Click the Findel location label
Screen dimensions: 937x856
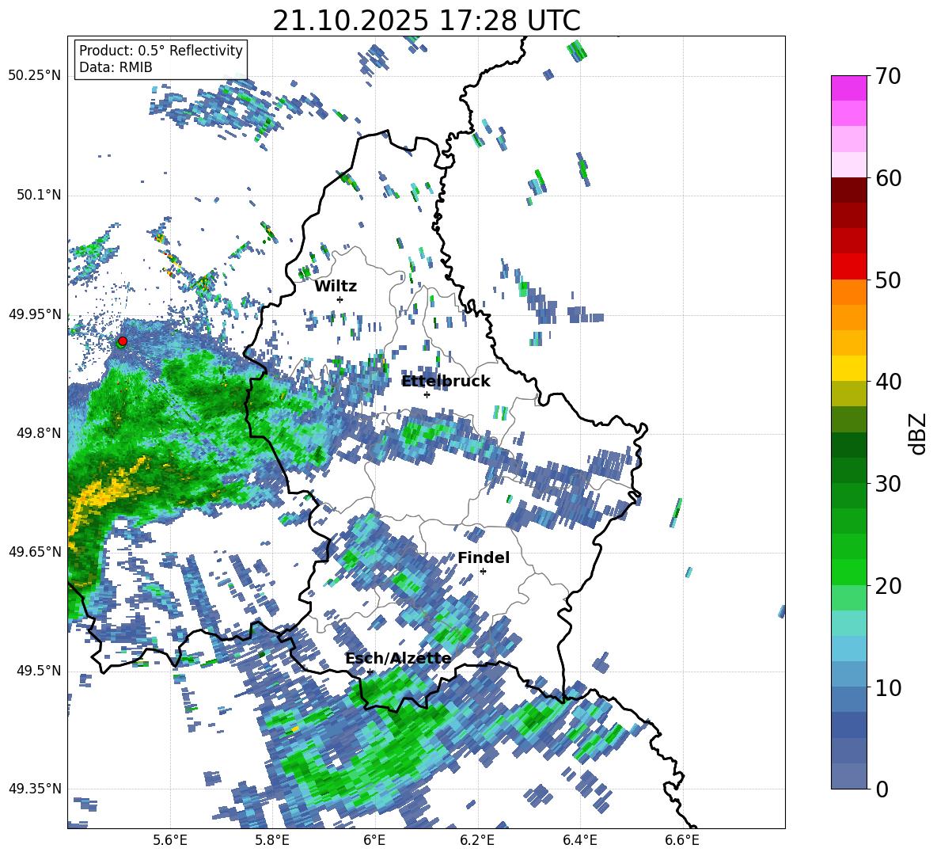484,557
